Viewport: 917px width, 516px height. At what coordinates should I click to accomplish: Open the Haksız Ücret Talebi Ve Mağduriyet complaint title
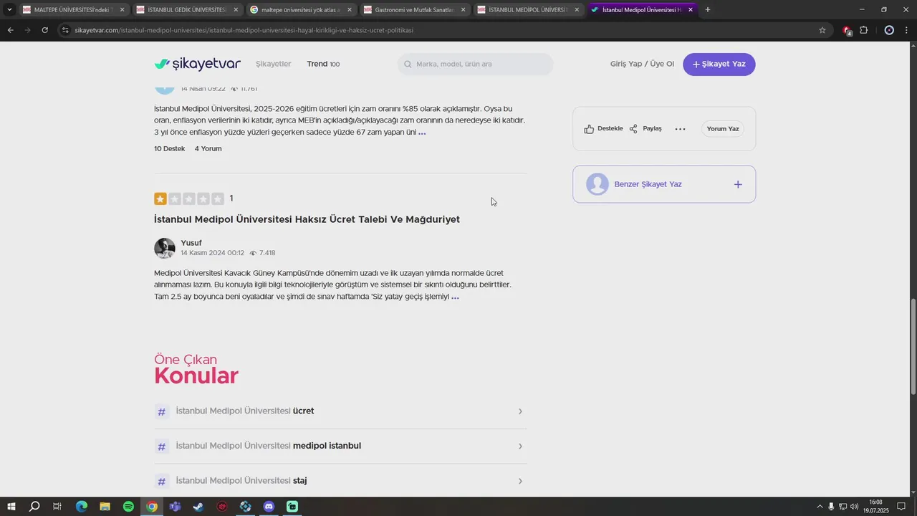tap(307, 219)
